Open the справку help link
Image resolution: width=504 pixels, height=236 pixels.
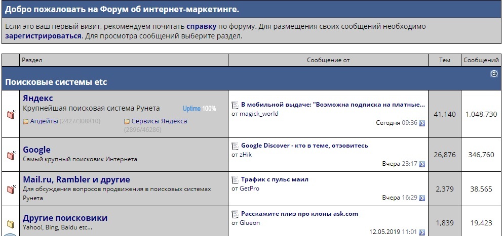click(202, 26)
